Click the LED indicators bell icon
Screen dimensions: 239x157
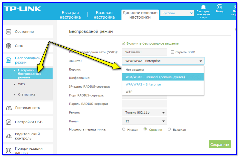click(x=203, y=7)
